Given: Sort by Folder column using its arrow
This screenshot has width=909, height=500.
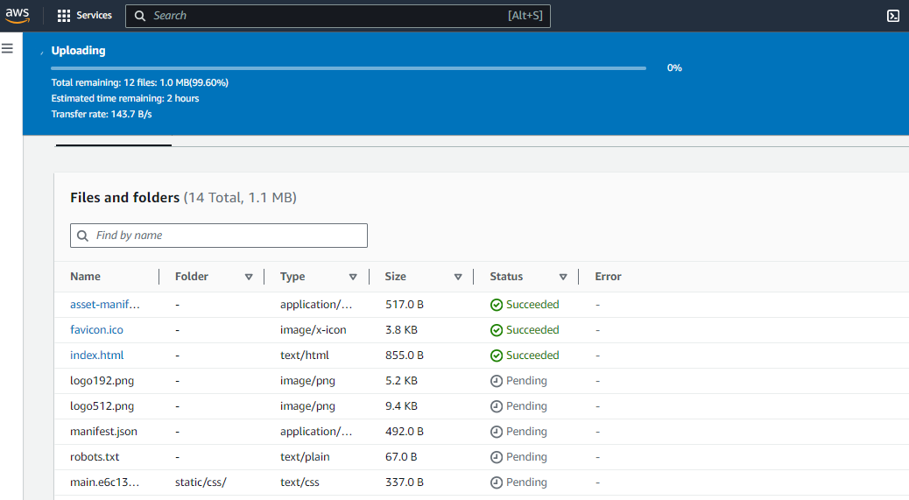Looking at the screenshot, I should (249, 277).
